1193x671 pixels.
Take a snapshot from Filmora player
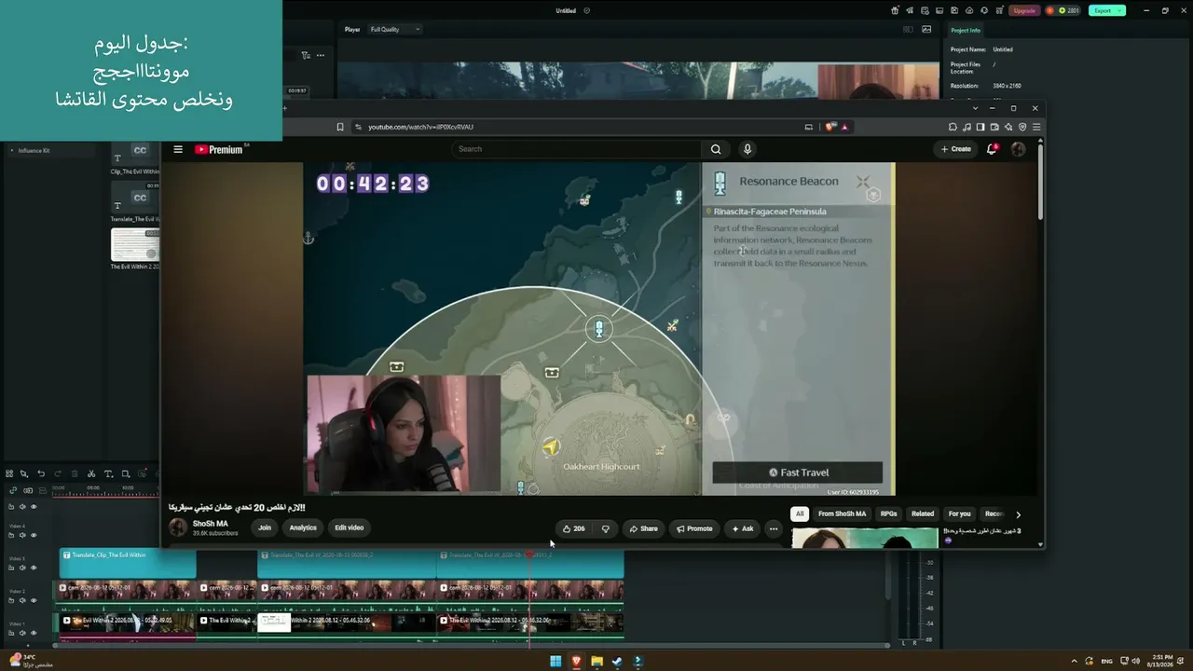tap(926, 29)
